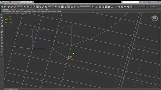Click the Insta Convert button
The image size is (161, 90).
point(141,7)
